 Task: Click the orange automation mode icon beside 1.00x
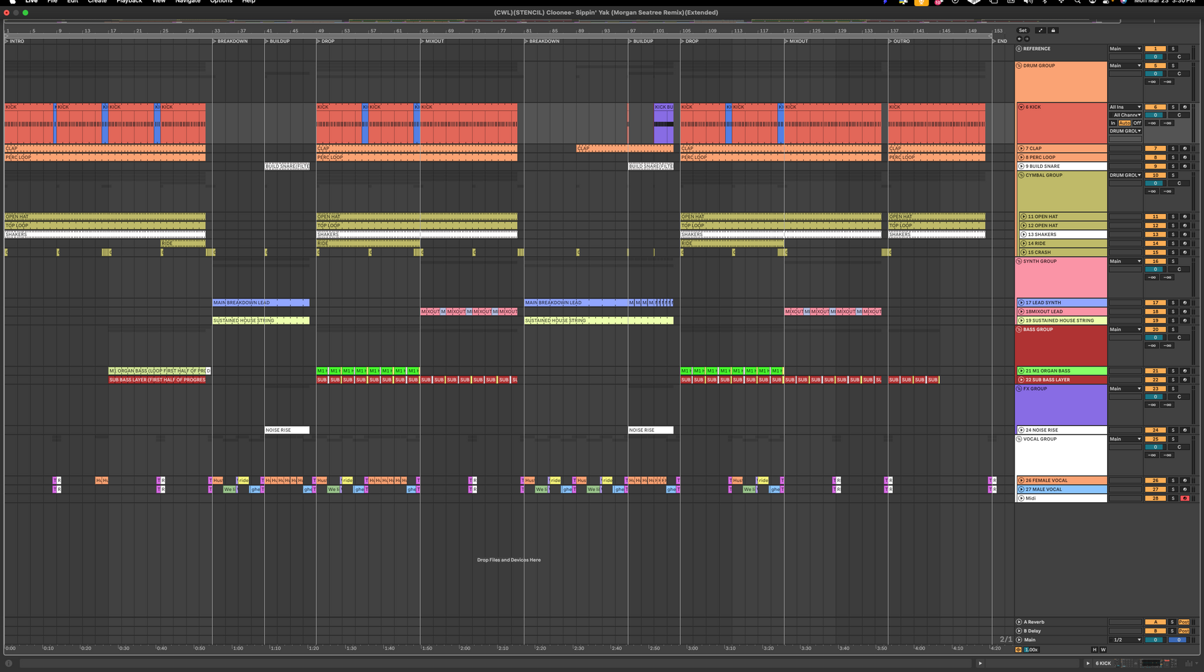point(1019,649)
